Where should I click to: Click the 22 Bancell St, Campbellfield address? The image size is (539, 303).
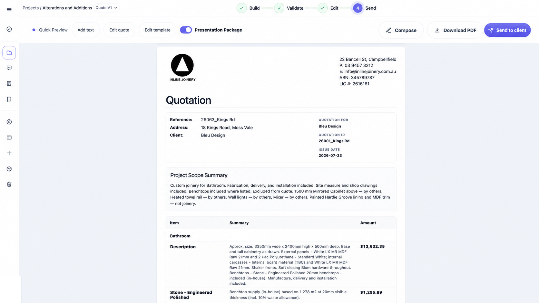[368, 59]
